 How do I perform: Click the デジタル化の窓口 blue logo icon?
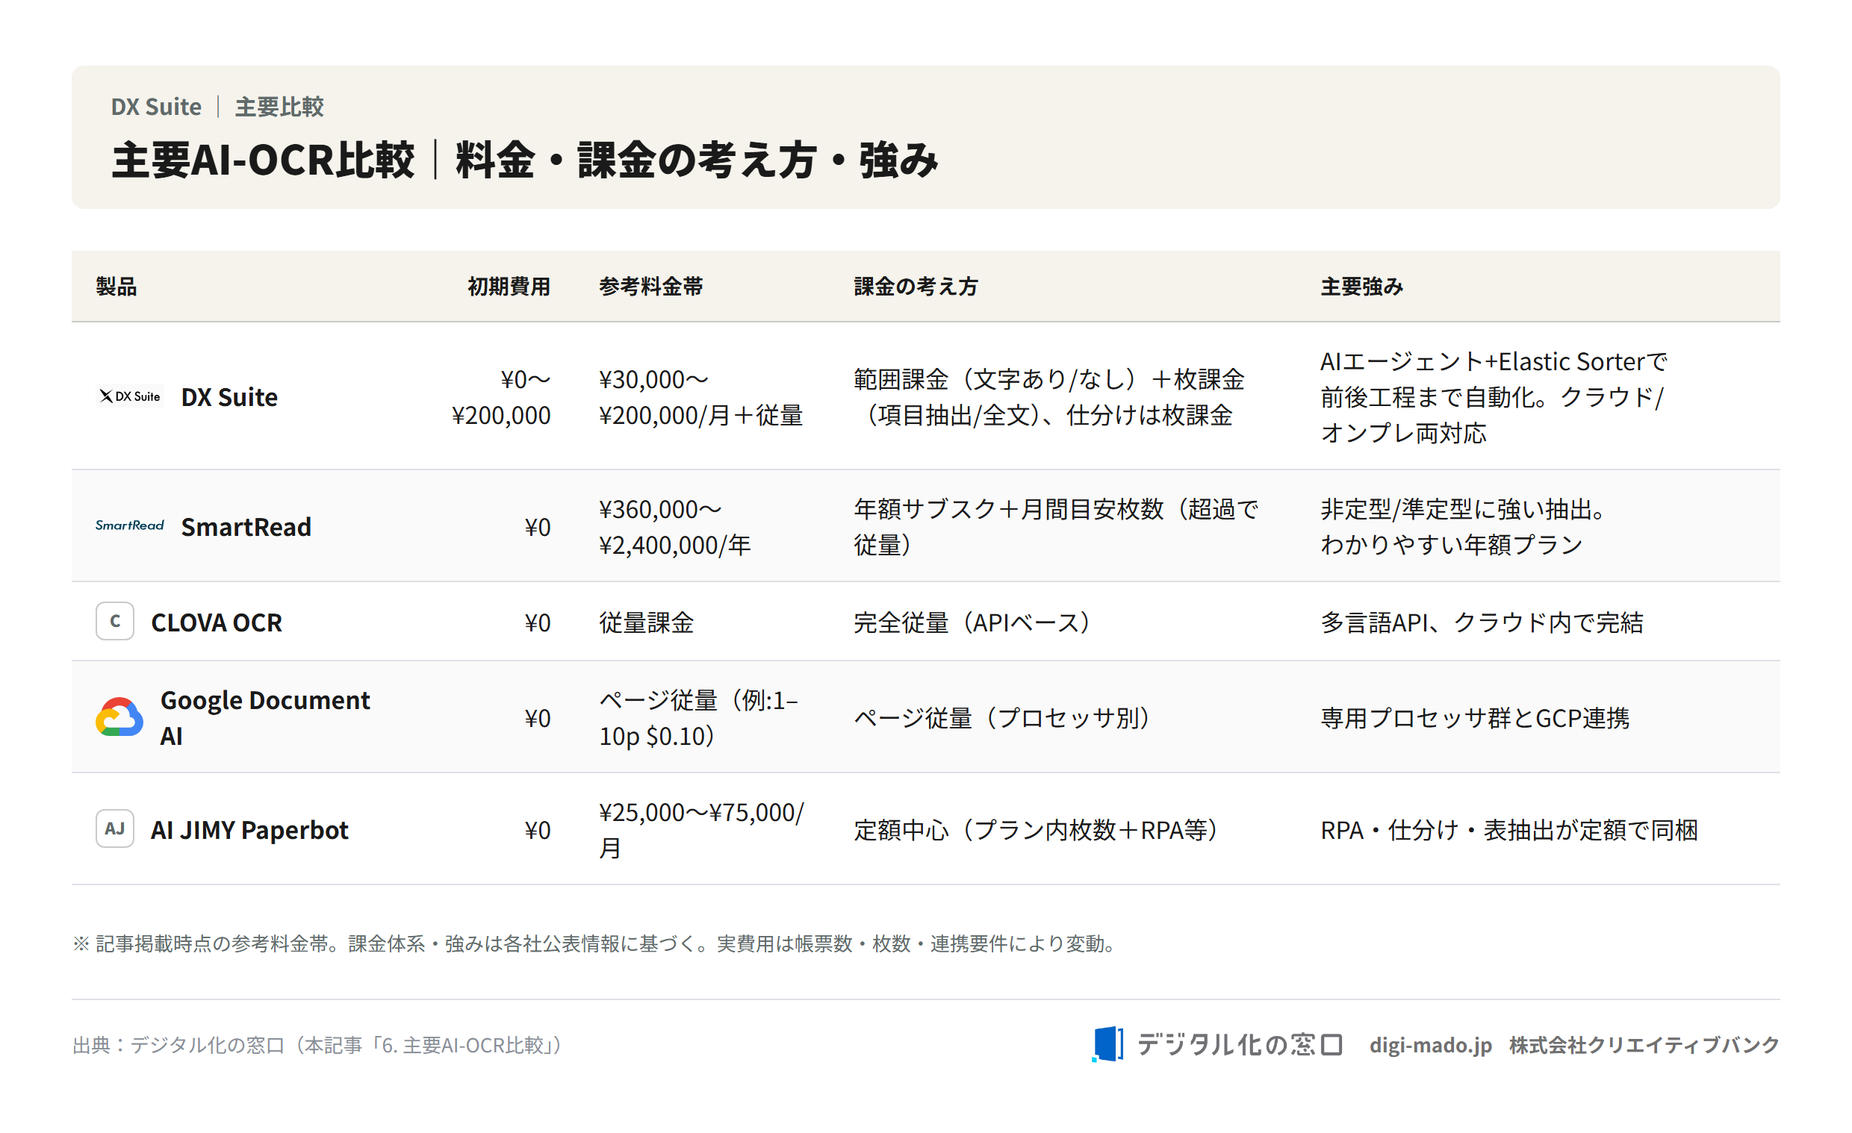click(x=1107, y=1043)
